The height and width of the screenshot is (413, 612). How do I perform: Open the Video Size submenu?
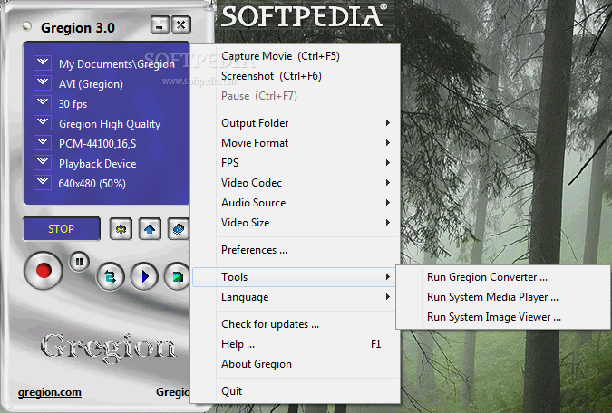(x=296, y=223)
